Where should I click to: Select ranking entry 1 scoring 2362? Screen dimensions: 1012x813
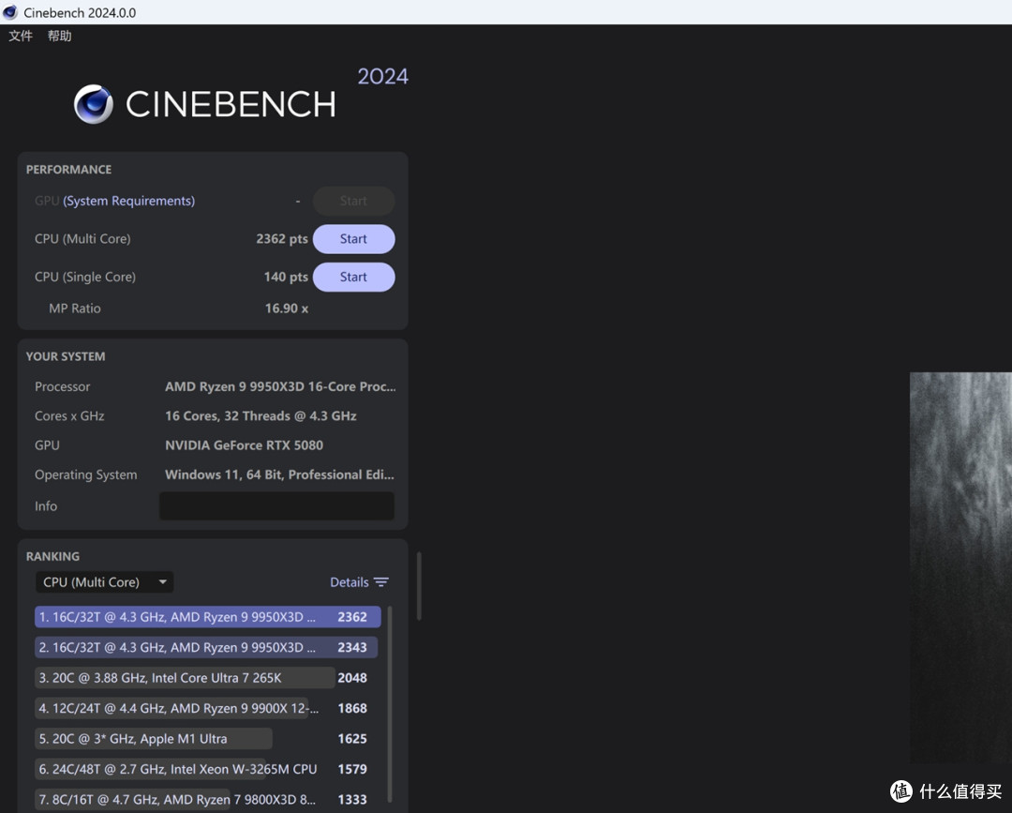coord(208,617)
